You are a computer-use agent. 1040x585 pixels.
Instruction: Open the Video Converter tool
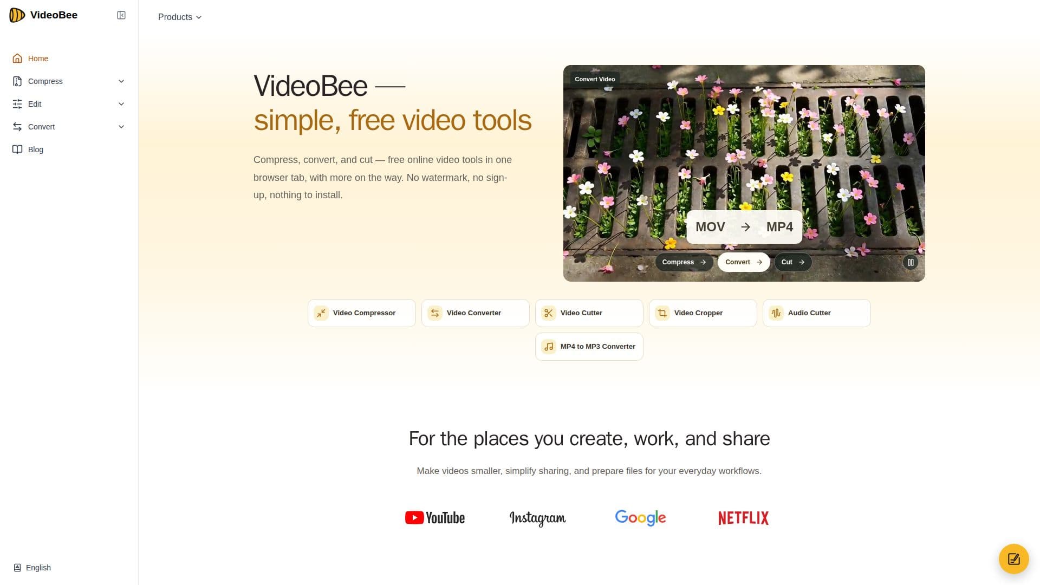click(x=476, y=313)
